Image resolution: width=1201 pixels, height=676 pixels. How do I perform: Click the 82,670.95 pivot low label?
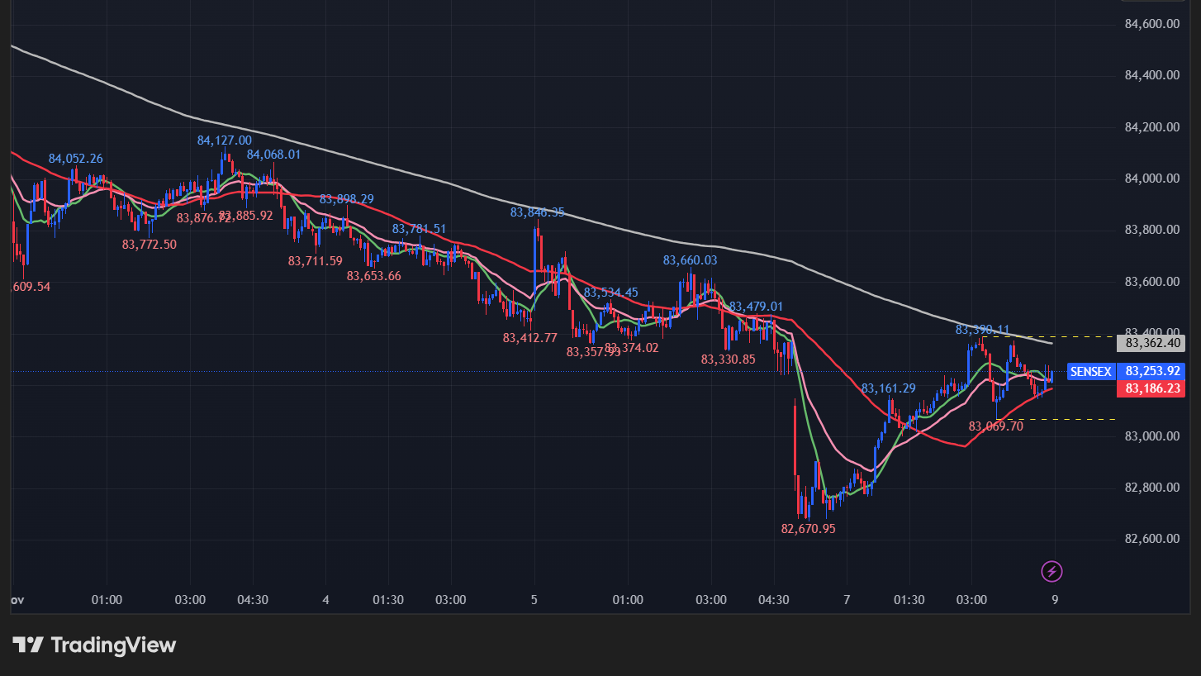coord(808,528)
